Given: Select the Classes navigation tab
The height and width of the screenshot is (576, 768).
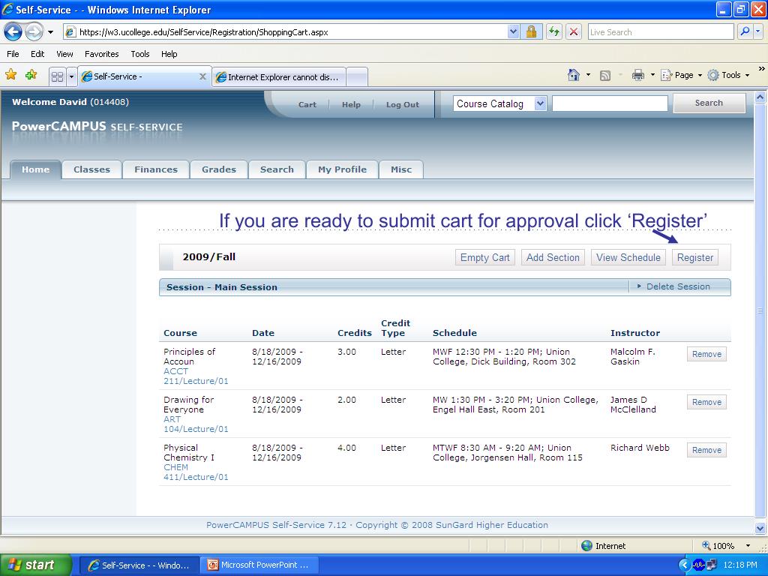Looking at the screenshot, I should click(91, 169).
